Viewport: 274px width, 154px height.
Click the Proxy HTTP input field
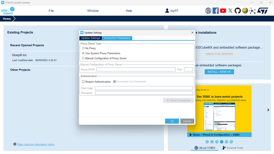[x=136, y=70]
